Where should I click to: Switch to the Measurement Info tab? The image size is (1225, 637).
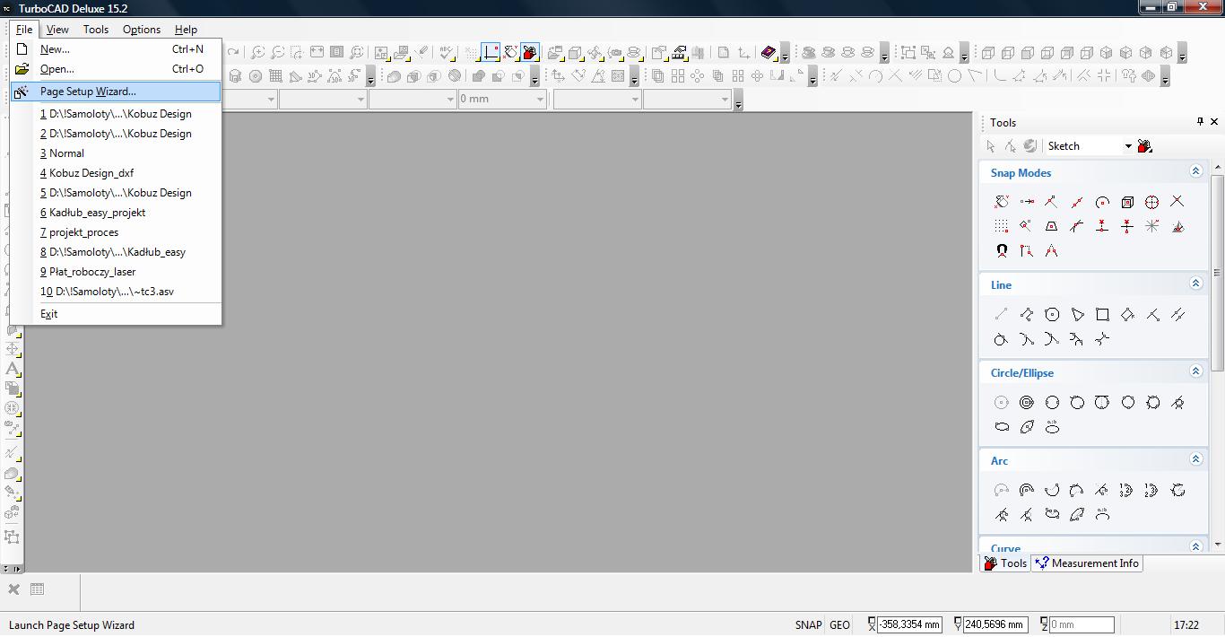pyautogui.click(x=1087, y=563)
